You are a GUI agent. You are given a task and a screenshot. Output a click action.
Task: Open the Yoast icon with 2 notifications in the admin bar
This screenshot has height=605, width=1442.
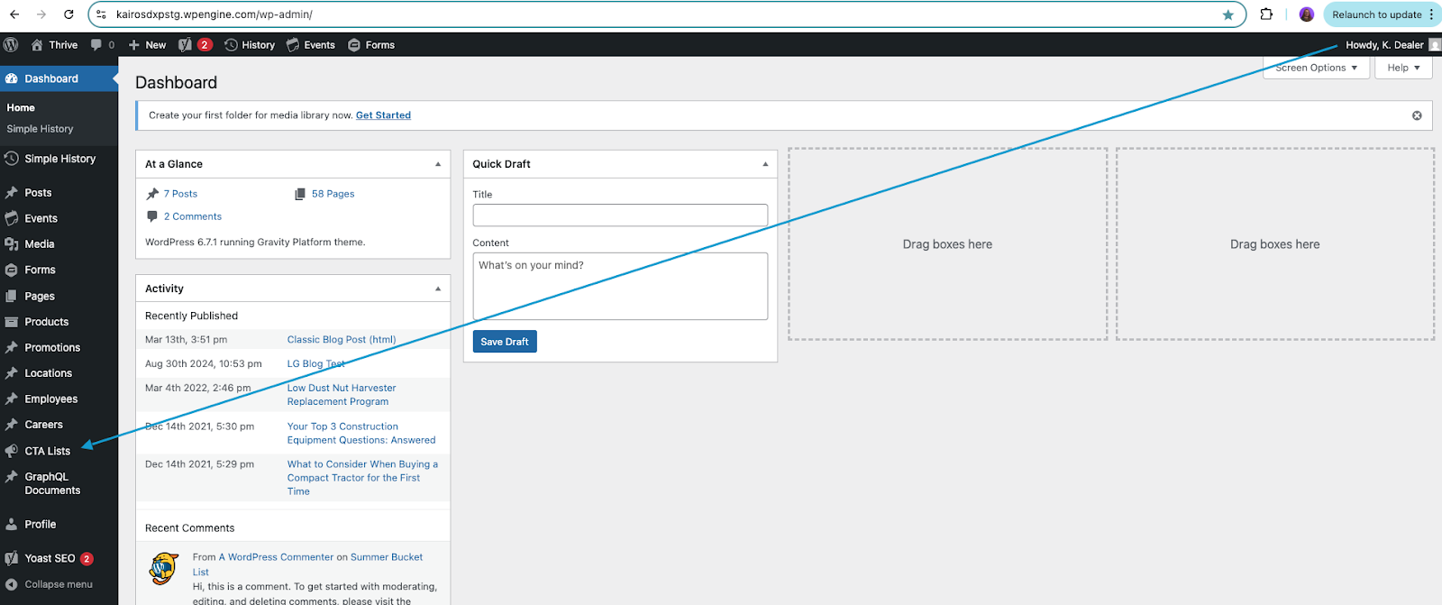pos(195,44)
